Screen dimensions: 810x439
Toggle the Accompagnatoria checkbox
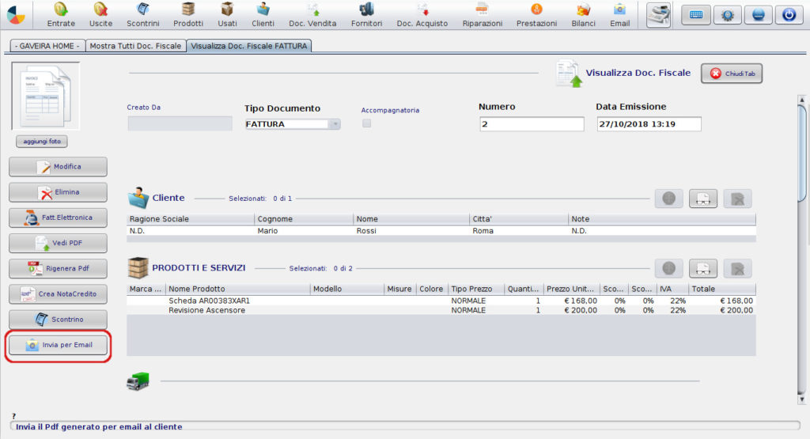point(367,123)
